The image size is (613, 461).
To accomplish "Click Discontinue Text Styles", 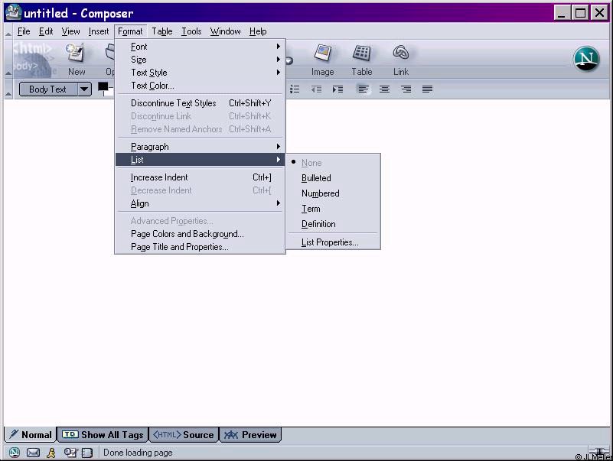I will pos(201,103).
